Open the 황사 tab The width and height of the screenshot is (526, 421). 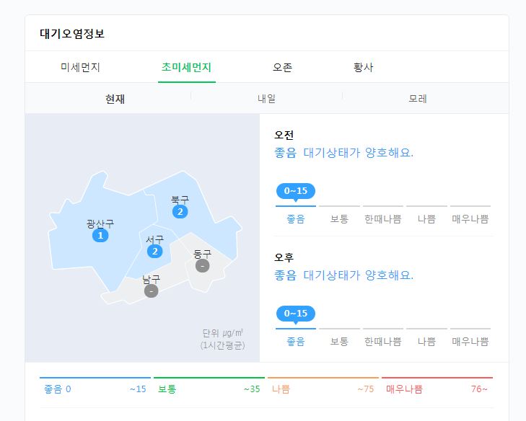pos(364,68)
